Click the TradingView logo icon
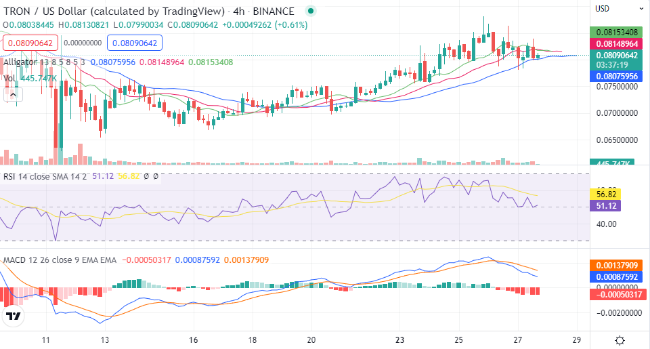This screenshot has height=349, width=650. pos(14,316)
